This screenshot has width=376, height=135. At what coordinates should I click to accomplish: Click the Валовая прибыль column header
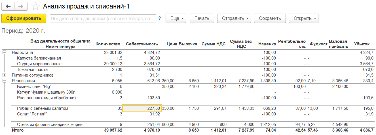pos(338,44)
